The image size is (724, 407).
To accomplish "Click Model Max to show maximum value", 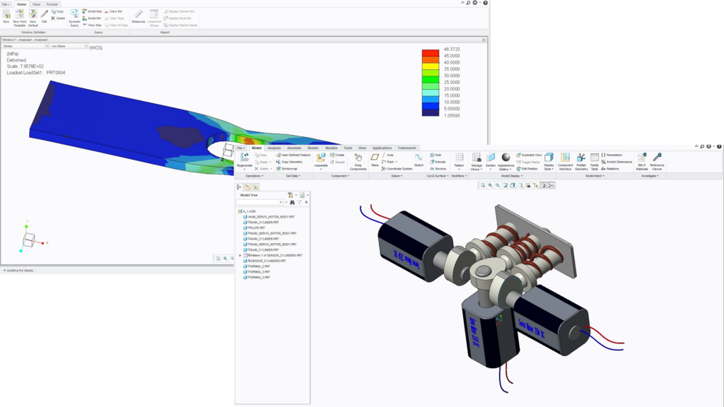I will (94, 11).
